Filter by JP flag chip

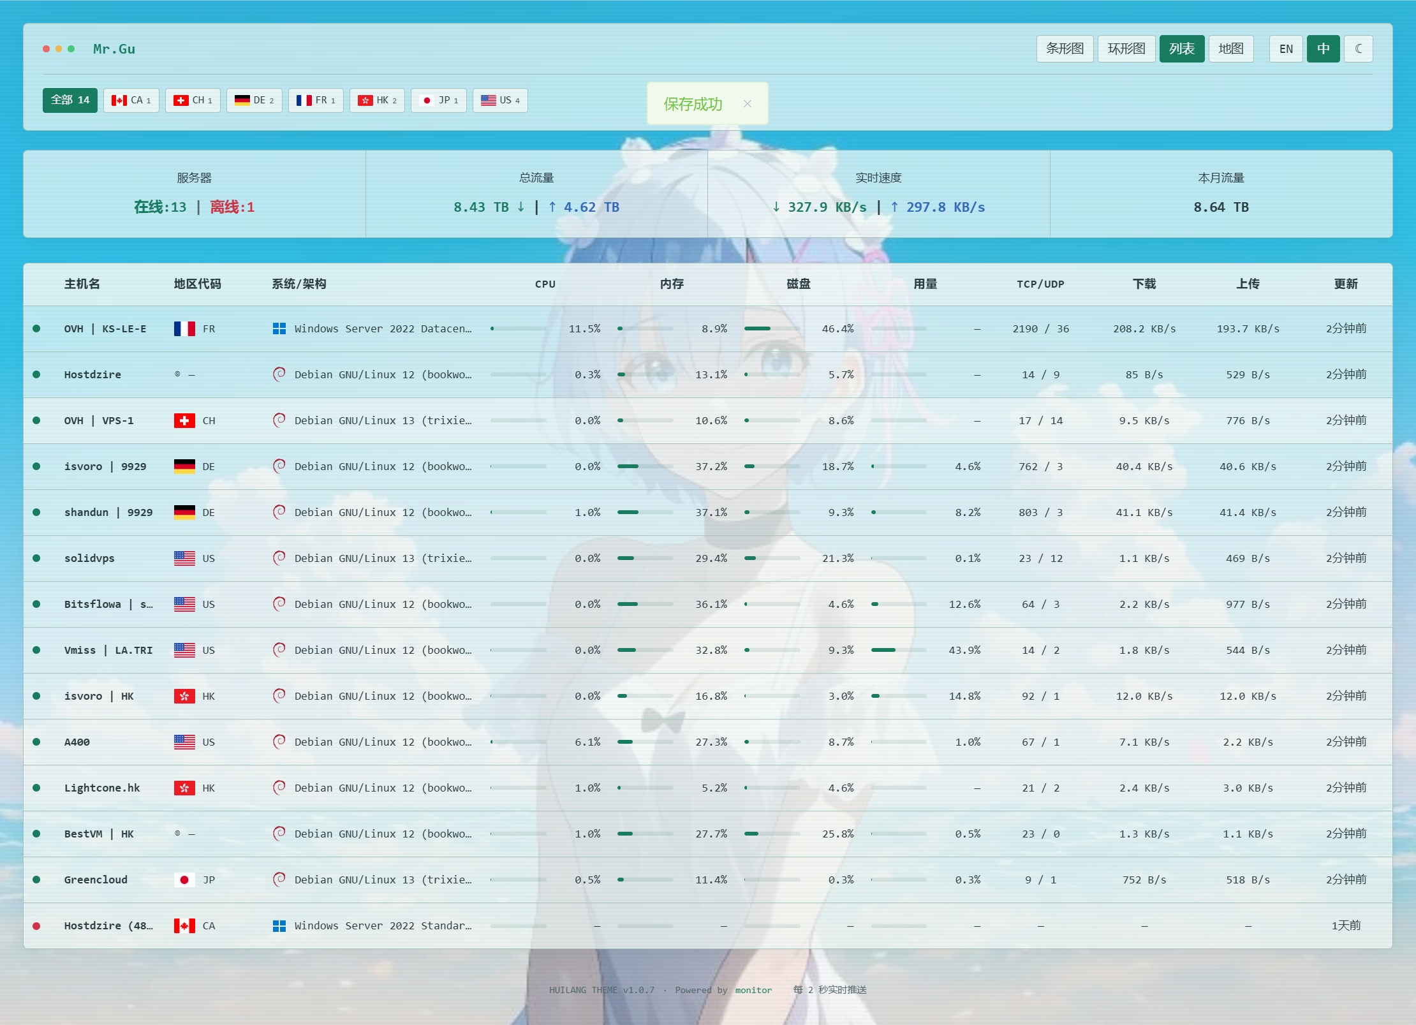(x=439, y=100)
